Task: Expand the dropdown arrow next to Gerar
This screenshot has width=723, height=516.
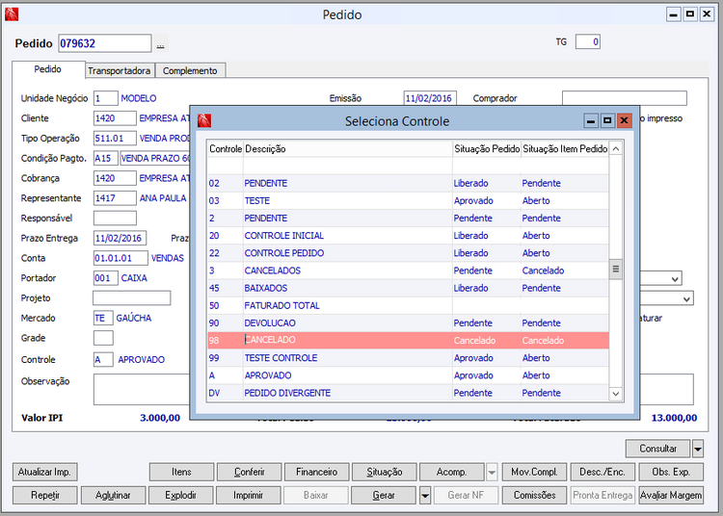Action: click(425, 496)
